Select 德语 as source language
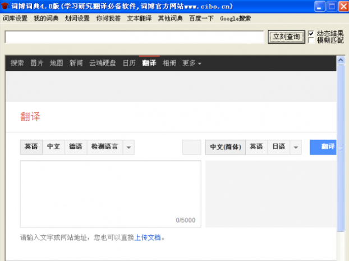Viewport: 349px width, 261px height. (x=76, y=147)
